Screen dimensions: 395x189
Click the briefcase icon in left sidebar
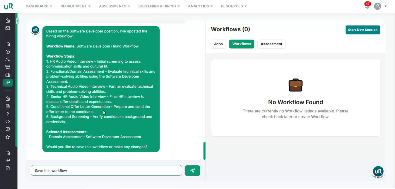8,75
